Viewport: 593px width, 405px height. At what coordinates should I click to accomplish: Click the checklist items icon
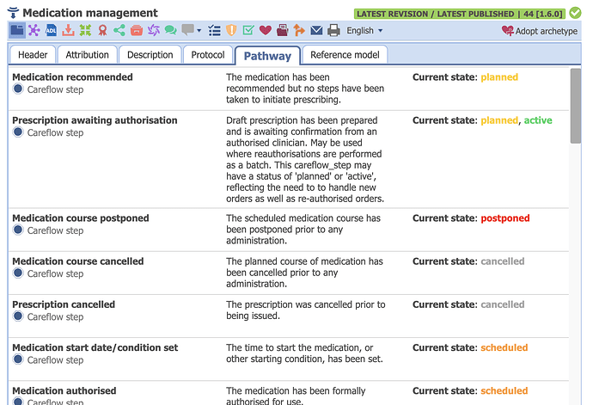215,30
